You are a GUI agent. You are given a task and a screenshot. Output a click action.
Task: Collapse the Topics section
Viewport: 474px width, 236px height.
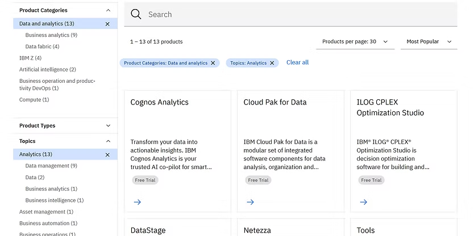tap(108, 141)
